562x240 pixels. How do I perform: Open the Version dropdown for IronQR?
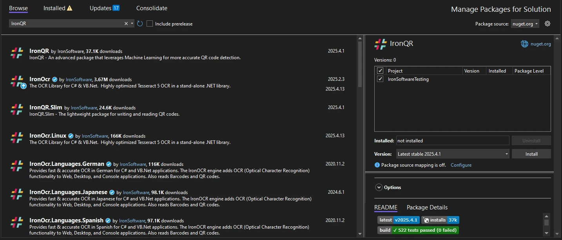click(452, 154)
